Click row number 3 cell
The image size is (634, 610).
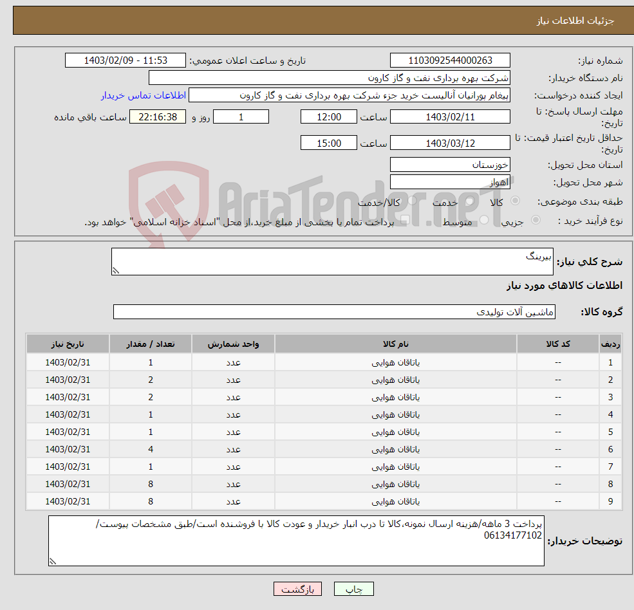coord(610,398)
